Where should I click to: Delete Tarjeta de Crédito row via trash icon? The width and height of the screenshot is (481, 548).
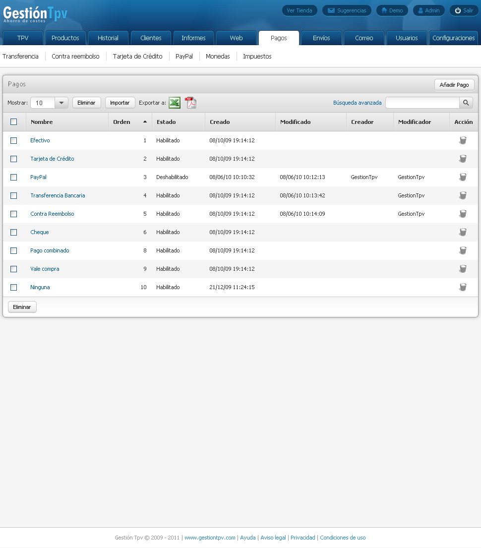463,159
